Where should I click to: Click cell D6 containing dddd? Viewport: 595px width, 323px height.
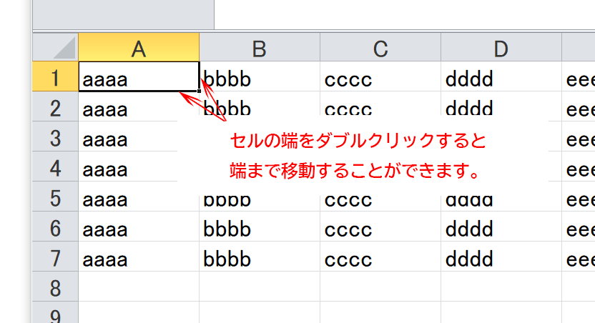[x=501, y=229]
